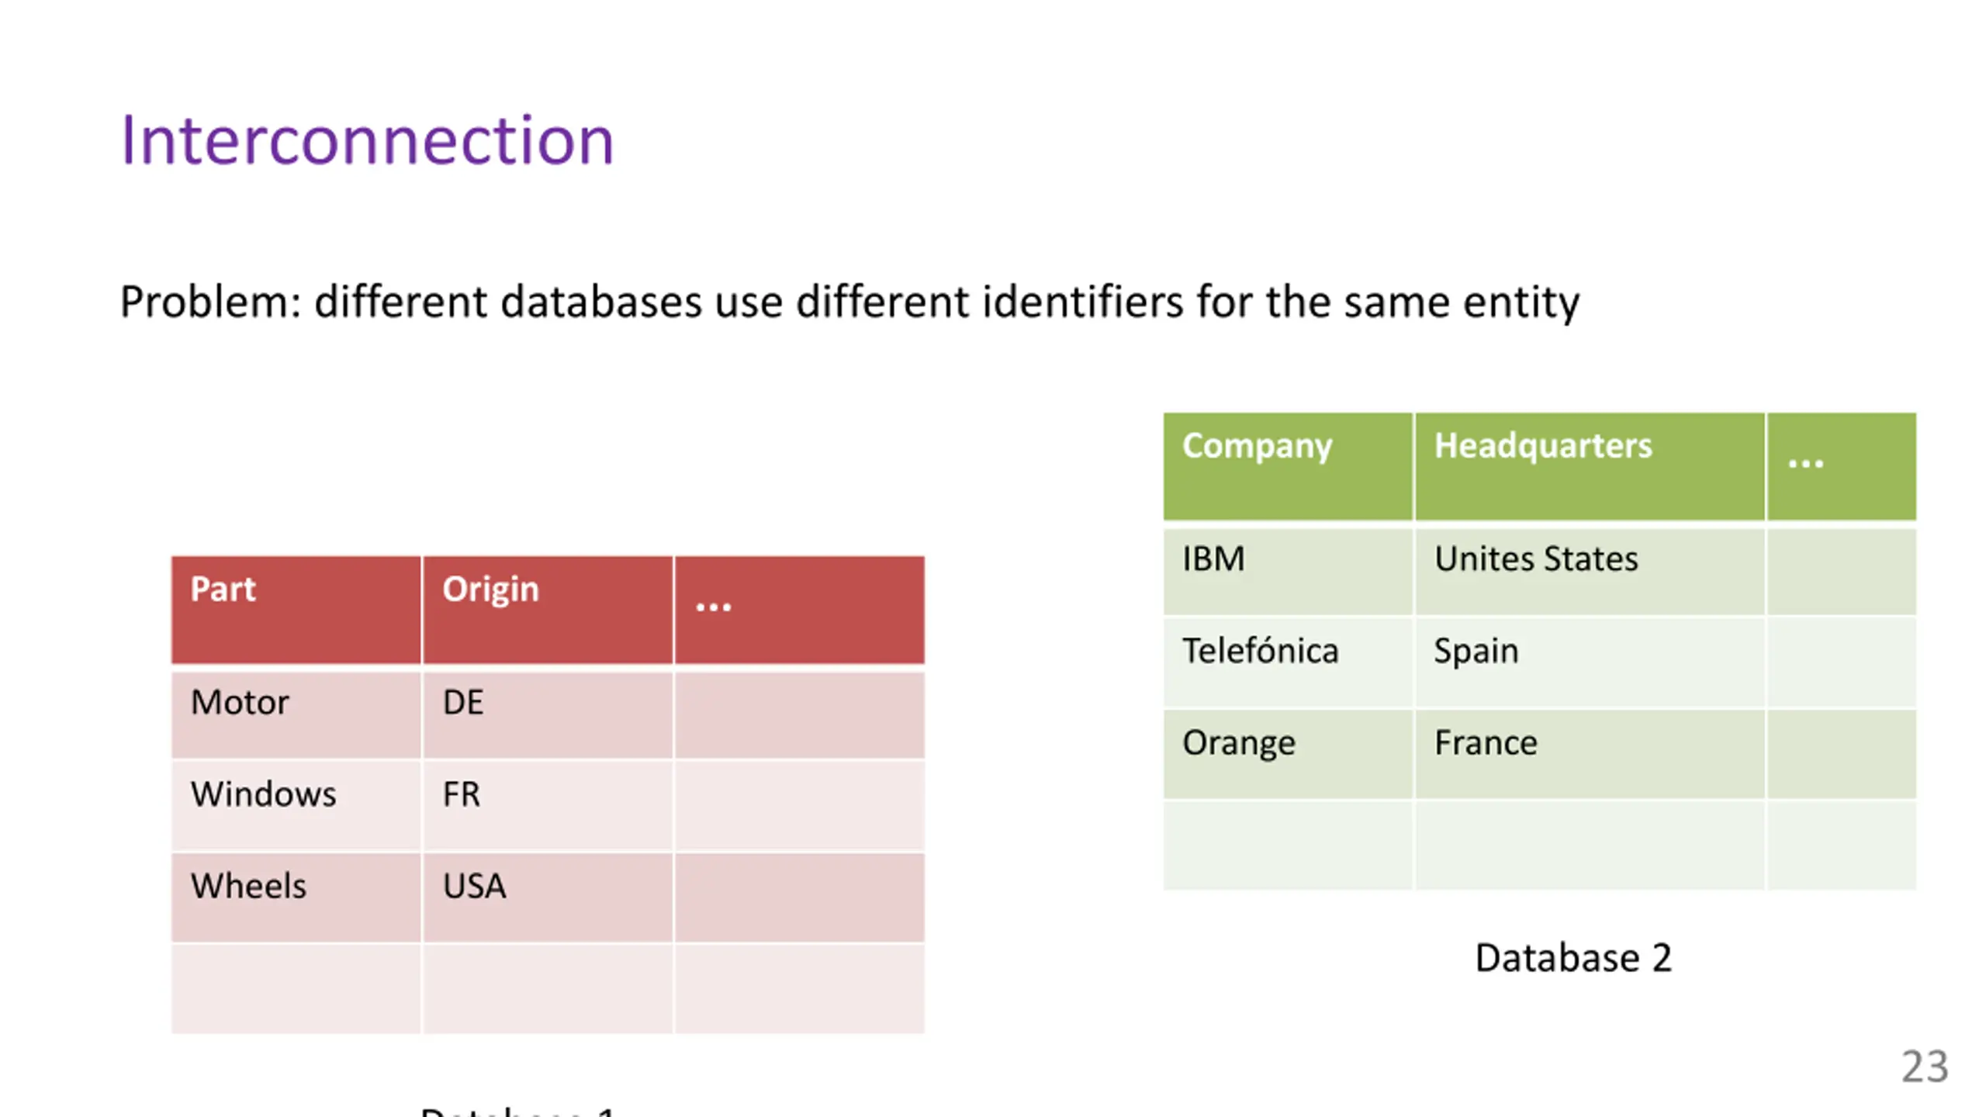Click the Origin column header

(548, 610)
